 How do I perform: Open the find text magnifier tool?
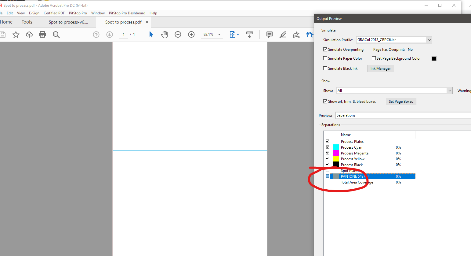[56, 35]
